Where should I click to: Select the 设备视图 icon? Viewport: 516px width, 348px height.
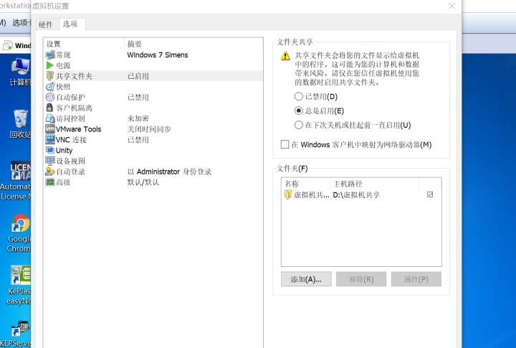tap(50, 161)
